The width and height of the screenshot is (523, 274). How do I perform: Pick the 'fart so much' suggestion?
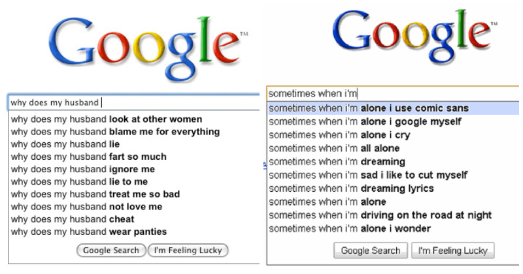(89, 157)
